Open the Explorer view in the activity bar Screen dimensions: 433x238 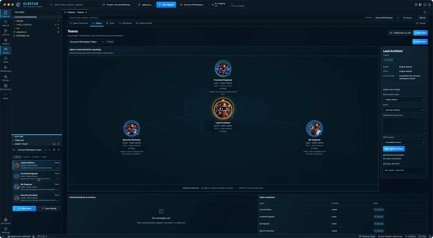point(6,14)
